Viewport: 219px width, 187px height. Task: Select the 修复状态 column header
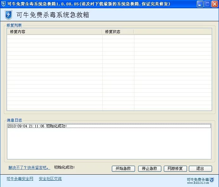click(118, 32)
